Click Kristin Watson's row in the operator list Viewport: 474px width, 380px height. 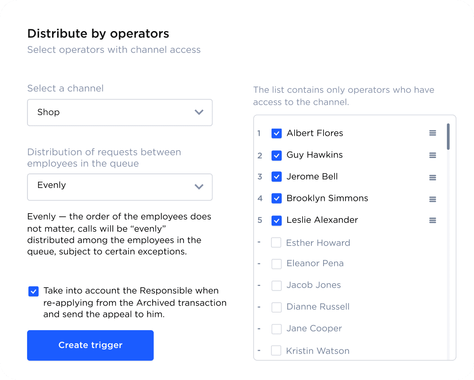(x=318, y=351)
